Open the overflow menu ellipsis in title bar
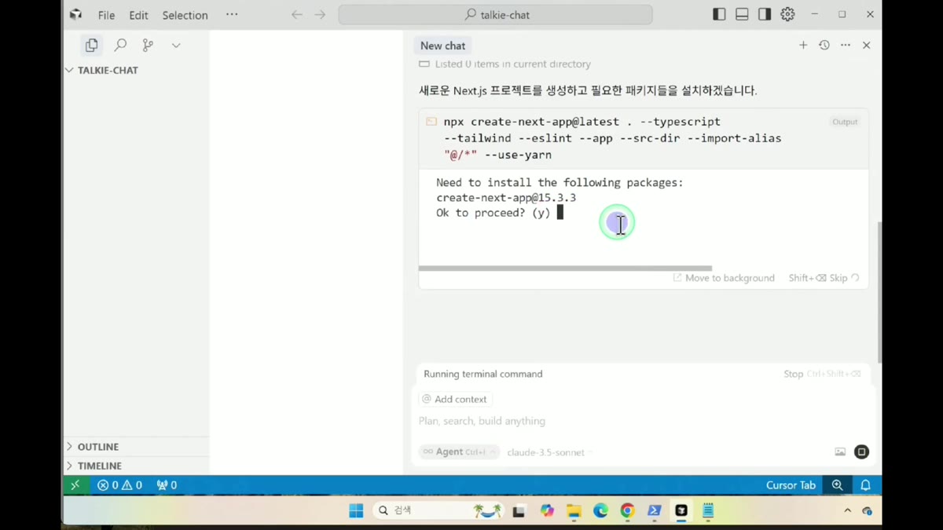The width and height of the screenshot is (943, 530). [x=232, y=15]
